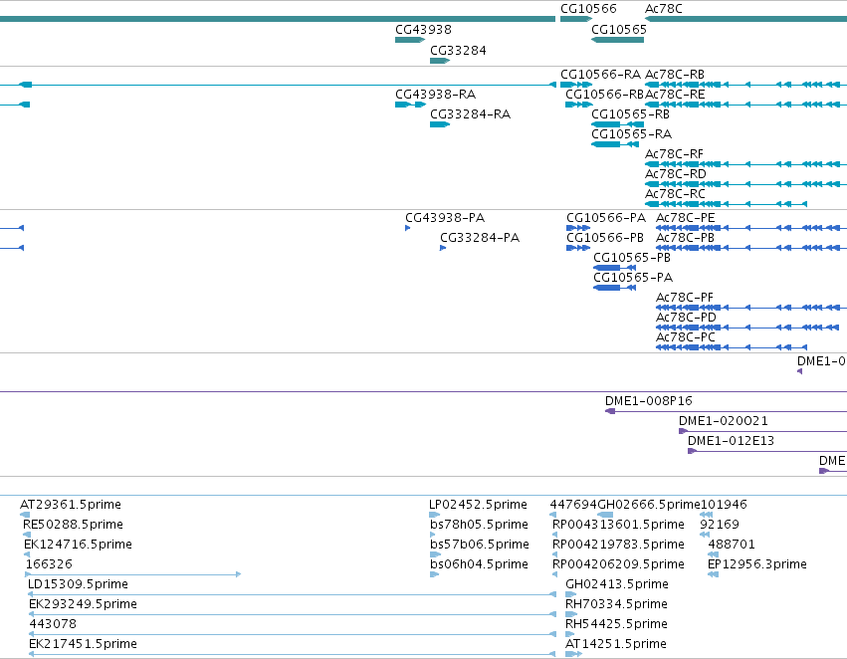Open transcript CG43938-RA
The image size is (847, 659).
click(x=435, y=95)
